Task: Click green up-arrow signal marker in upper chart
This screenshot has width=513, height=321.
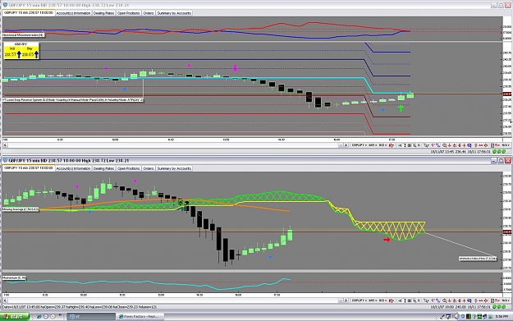Action: tap(401, 108)
